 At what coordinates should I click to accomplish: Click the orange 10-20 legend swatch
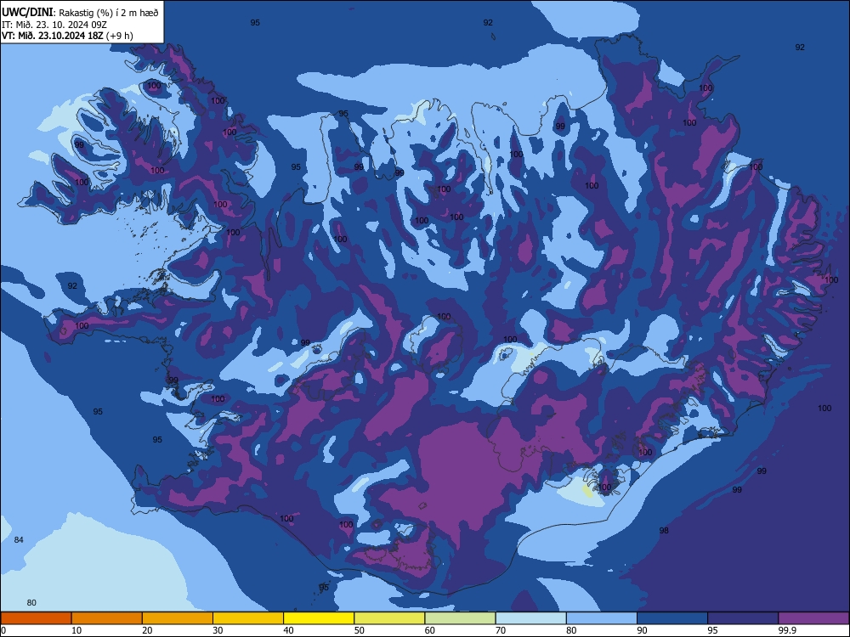107,618
